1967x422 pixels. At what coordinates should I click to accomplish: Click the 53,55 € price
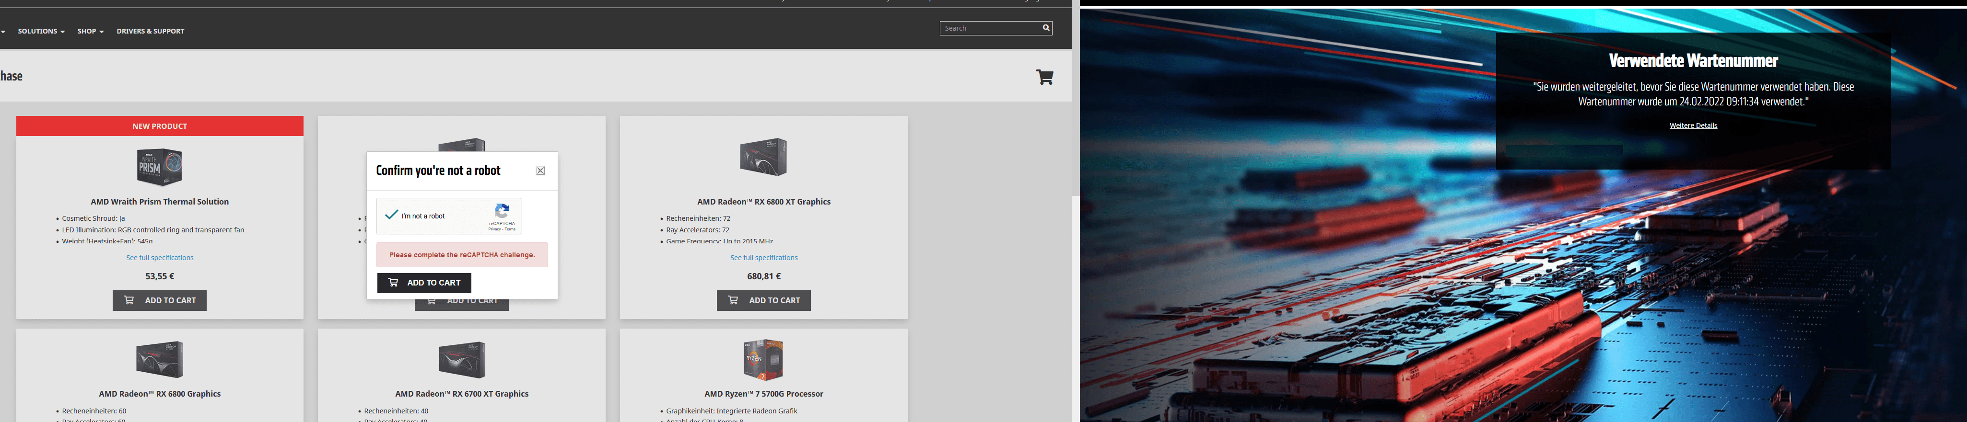(x=160, y=277)
